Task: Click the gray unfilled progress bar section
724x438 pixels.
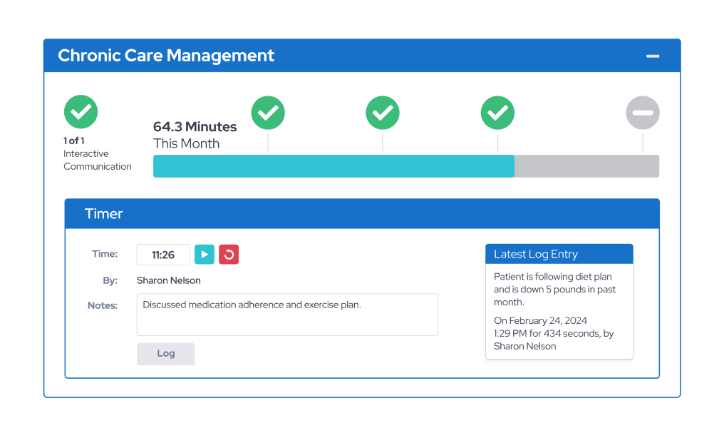Action: coord(586,166)
